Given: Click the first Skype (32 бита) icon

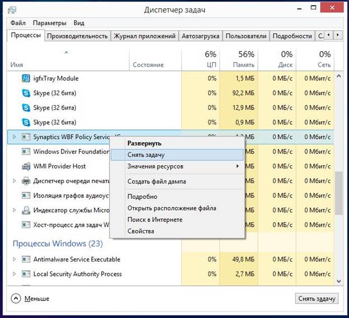Looking at the screenshot, I should pos(26,93).
